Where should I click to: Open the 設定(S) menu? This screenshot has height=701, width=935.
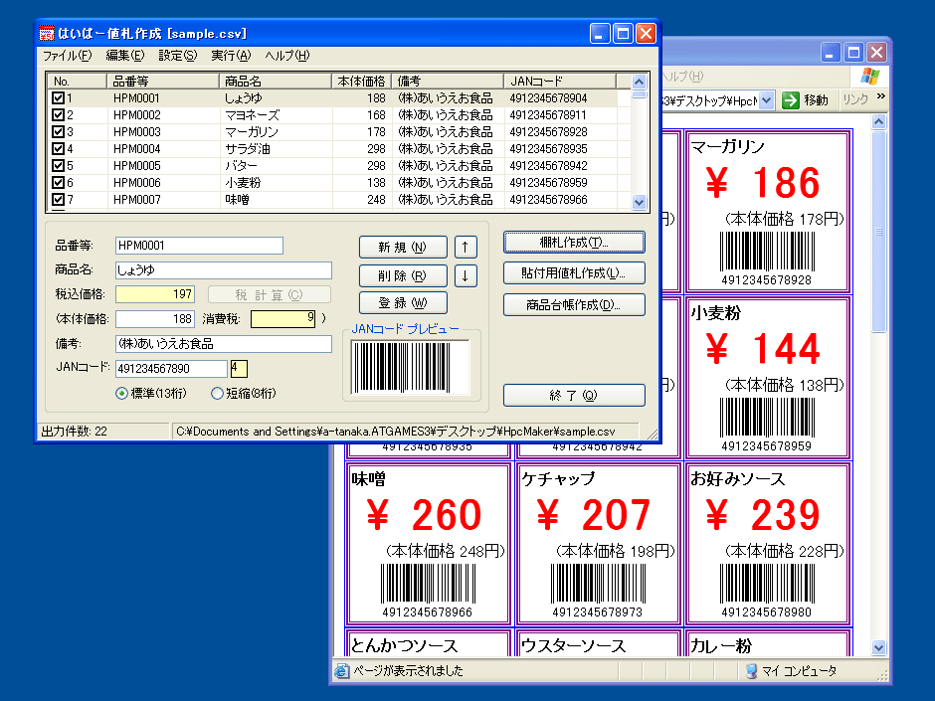[178, 56]
